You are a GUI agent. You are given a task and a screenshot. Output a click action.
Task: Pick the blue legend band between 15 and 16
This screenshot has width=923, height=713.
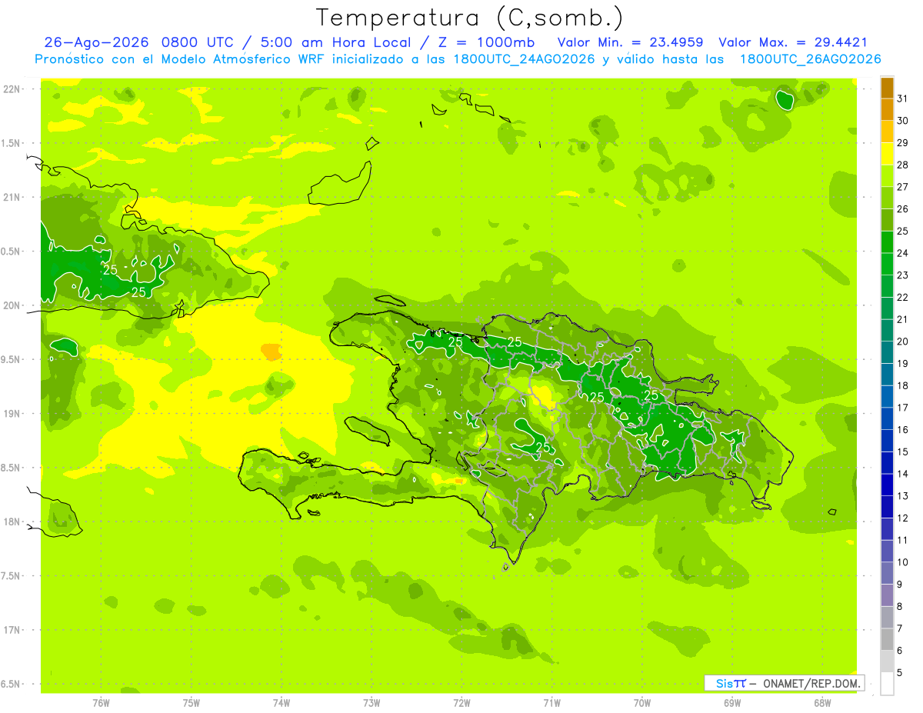887,441
